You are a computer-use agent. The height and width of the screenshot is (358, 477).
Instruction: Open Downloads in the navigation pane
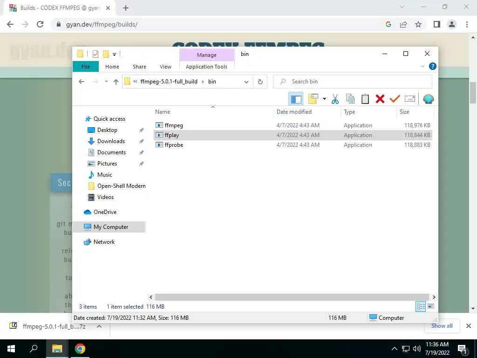coord(111,141)
